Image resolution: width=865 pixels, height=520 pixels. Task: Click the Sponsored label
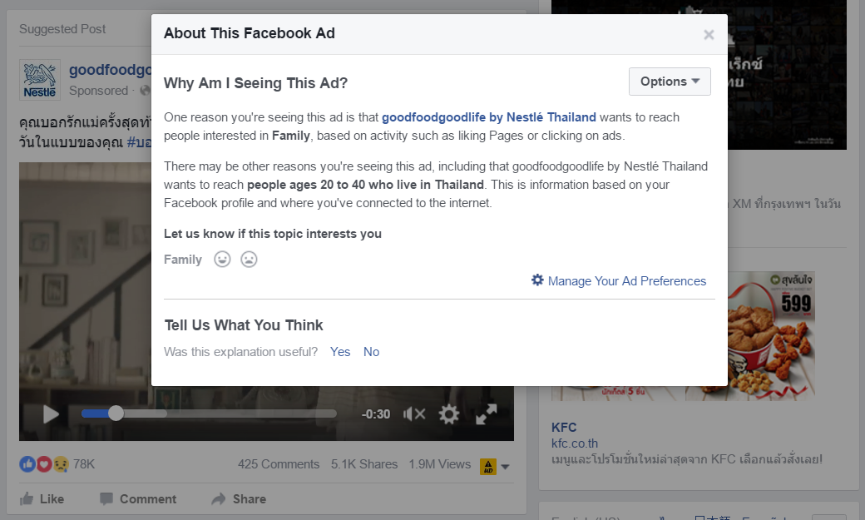click(x=98, y=91)
